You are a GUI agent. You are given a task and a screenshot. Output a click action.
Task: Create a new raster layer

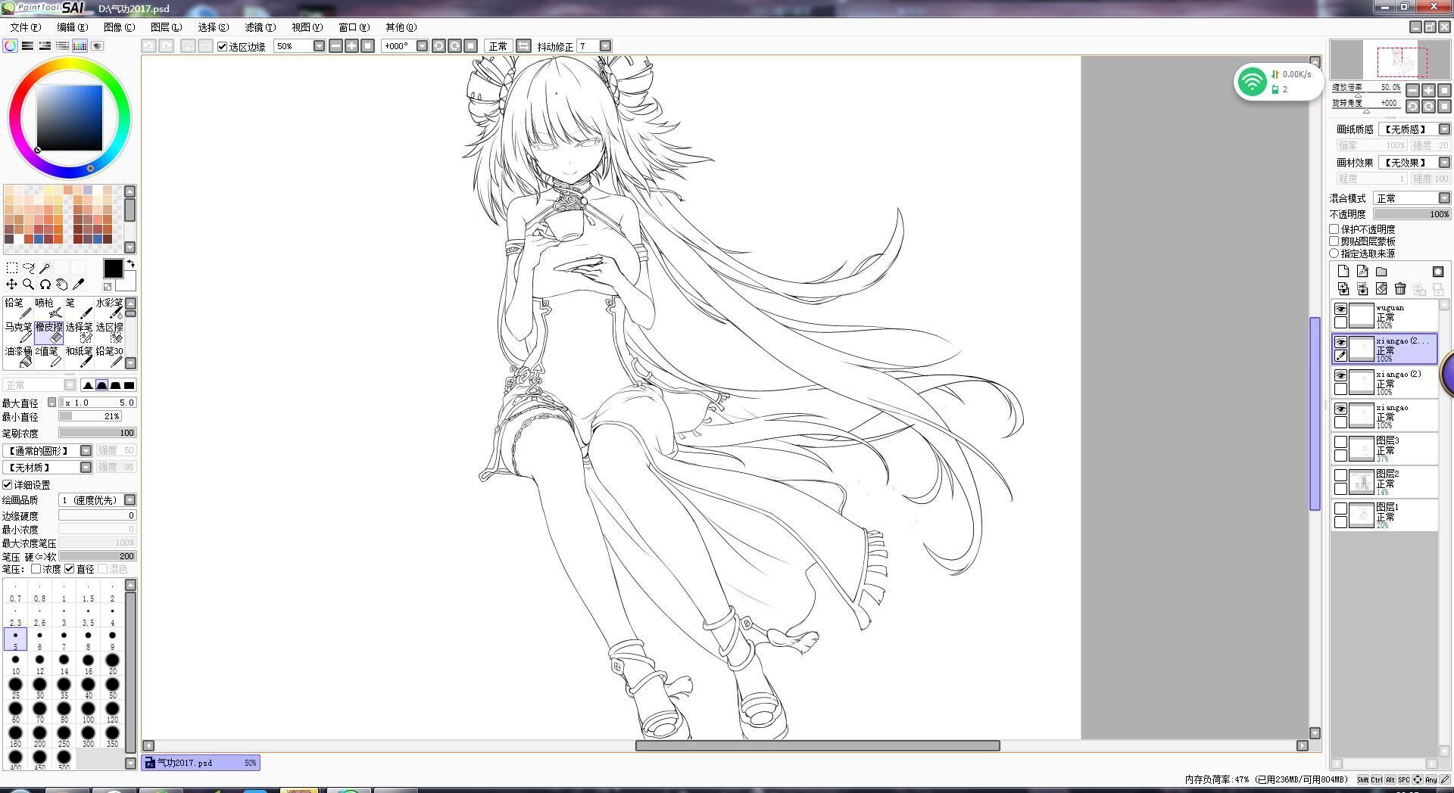1343,272
